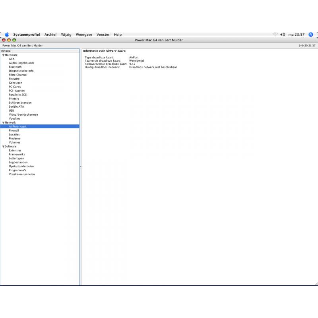Select Schijven branden entry
Viewport: 318px width, 318px height.
coord(20,103)
